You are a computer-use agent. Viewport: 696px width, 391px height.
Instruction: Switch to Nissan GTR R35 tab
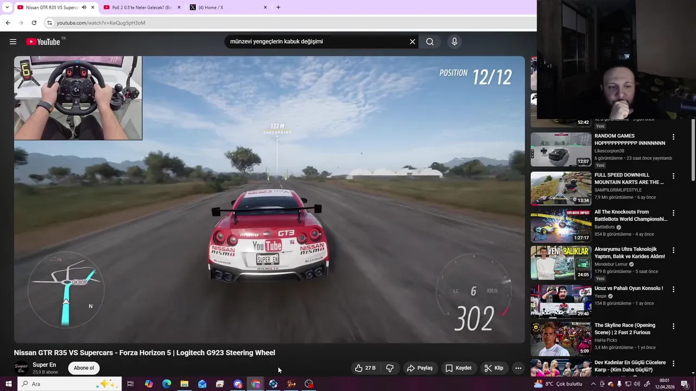click(x=52, y=8)
